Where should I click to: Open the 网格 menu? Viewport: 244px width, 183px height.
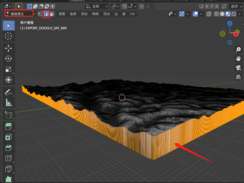[95, 14]
